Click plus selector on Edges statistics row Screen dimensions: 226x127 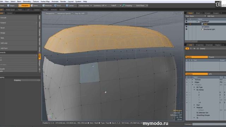point(187,82)
